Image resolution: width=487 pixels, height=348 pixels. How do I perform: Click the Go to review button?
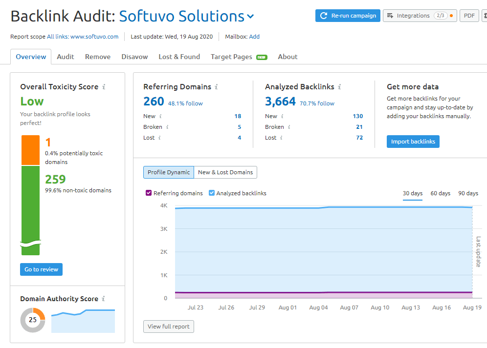[41, 269]
